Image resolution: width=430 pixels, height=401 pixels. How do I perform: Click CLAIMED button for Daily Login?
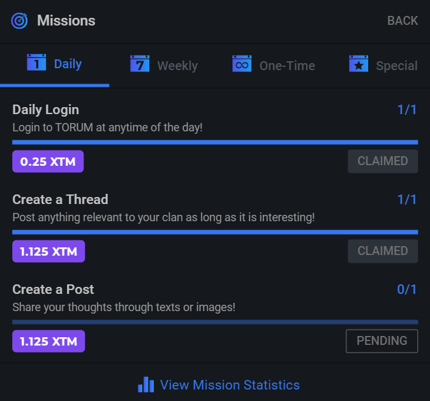(382, 161)
